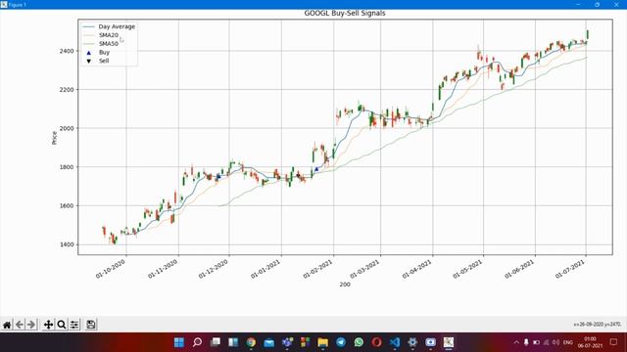Open Telegram from the taskbar
This screenshot has width=627, height=352.
point(341,342)
